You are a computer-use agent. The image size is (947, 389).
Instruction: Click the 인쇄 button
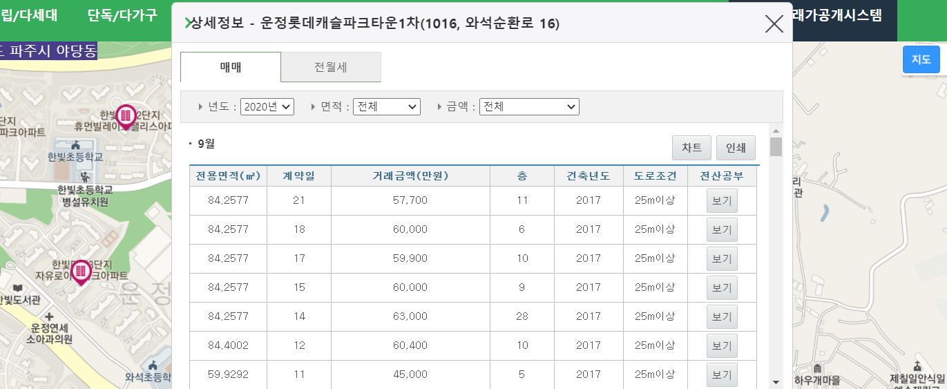(x=736, y=148)
